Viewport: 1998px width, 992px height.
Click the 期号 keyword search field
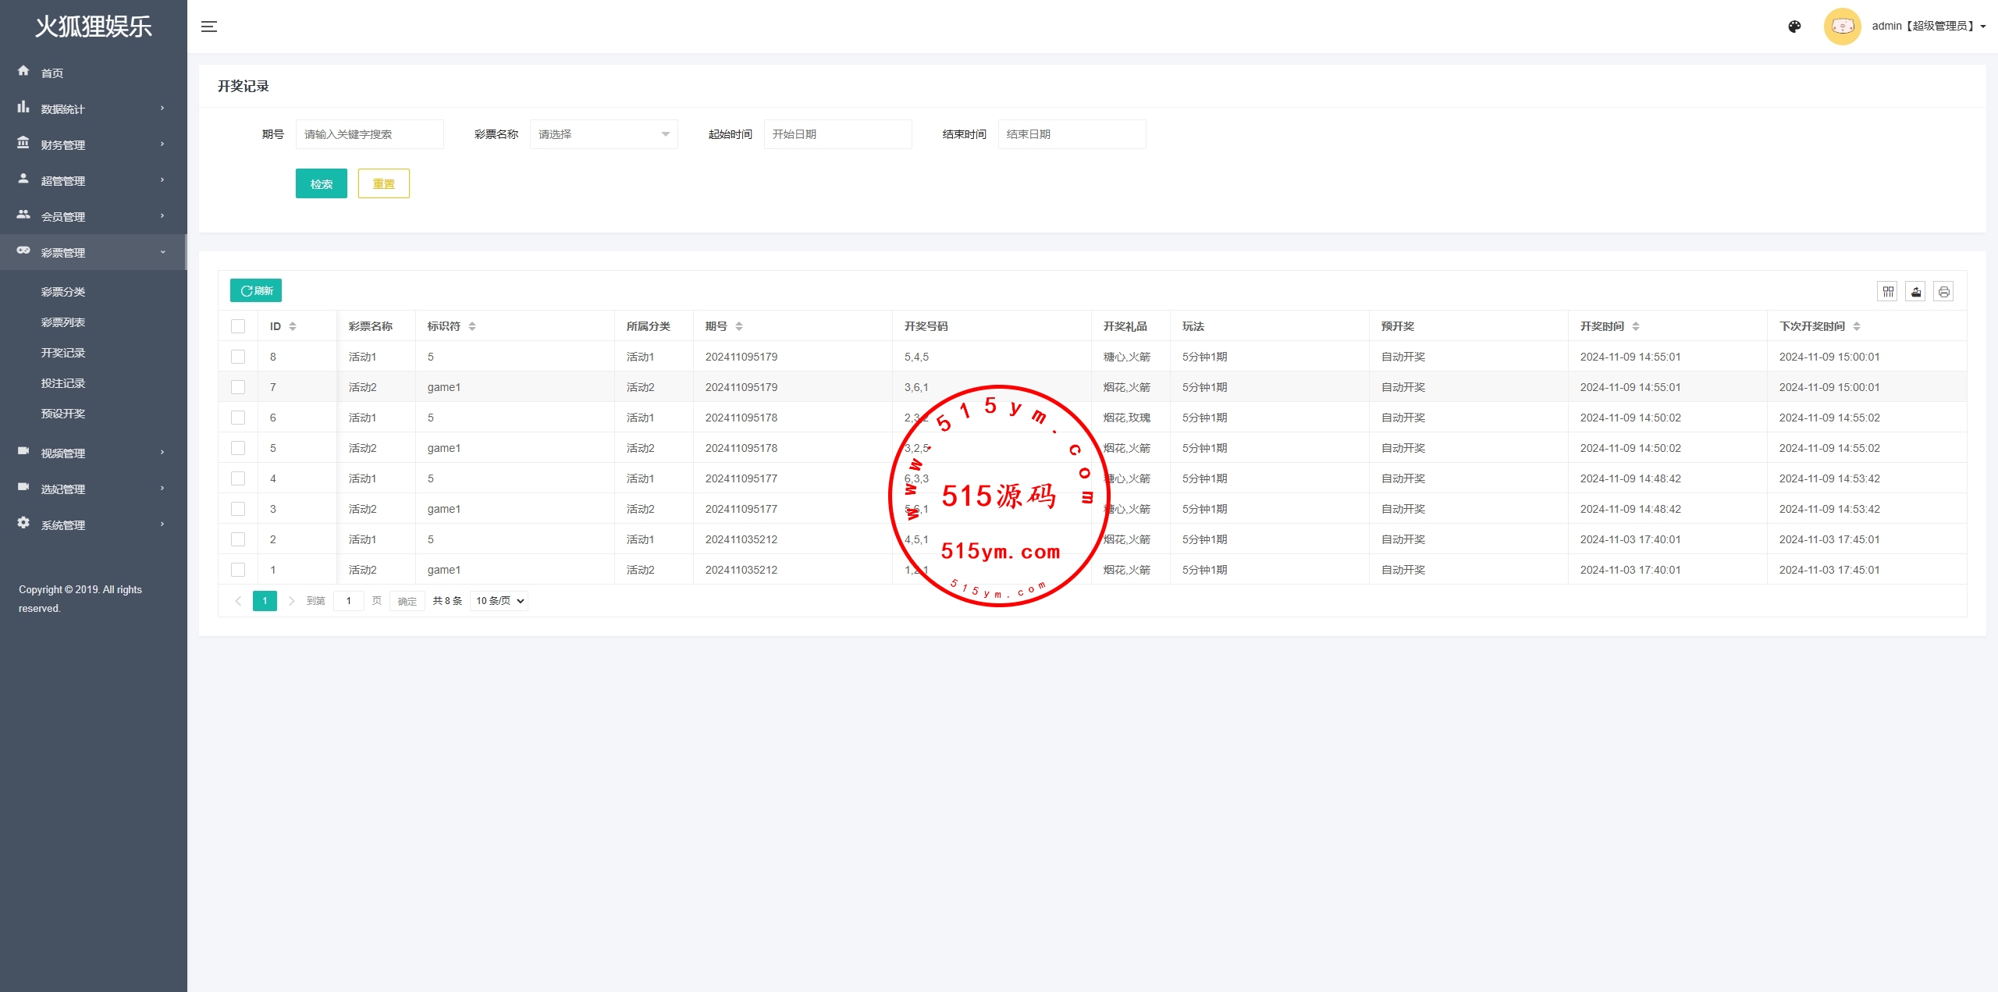tap(369, 134)
